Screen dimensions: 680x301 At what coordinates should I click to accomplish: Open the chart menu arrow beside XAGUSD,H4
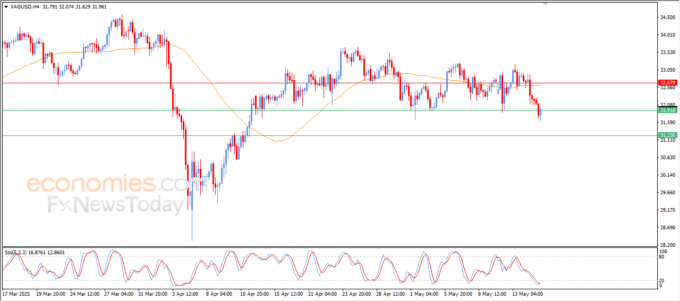(x=6, y=7)
